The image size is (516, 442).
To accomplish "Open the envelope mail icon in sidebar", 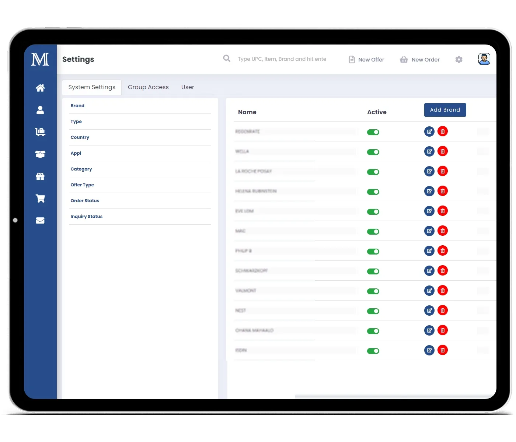I will coord(40,220).
